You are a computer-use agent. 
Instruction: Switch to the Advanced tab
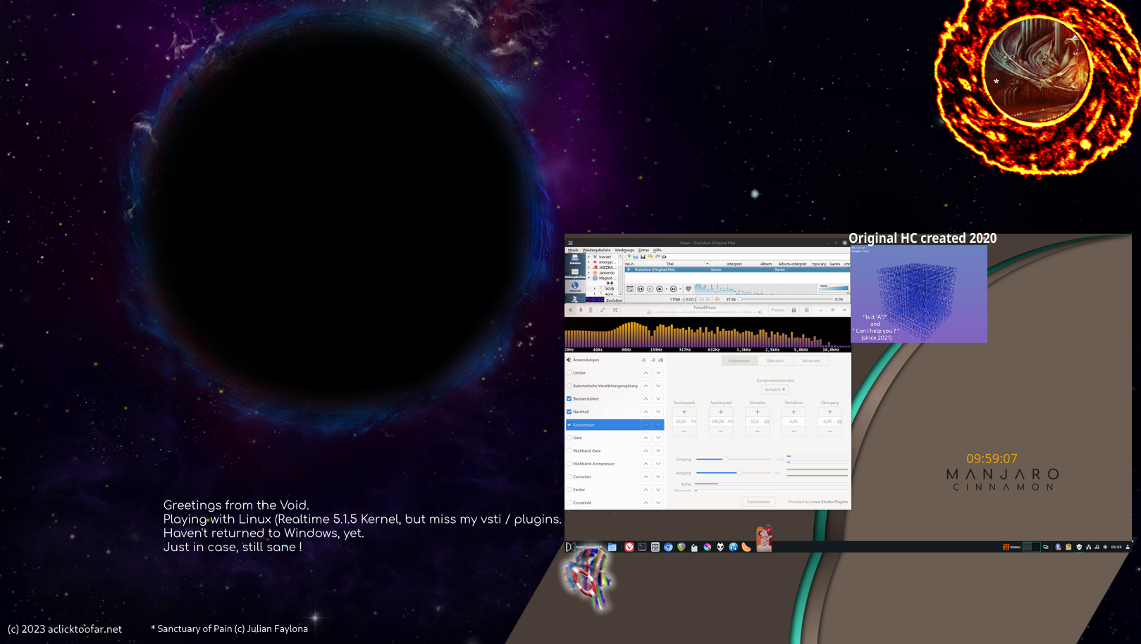point(811,360)
